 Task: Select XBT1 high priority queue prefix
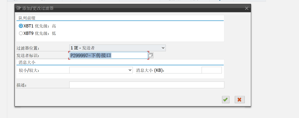pyautogui.click(x=21, y=26)
